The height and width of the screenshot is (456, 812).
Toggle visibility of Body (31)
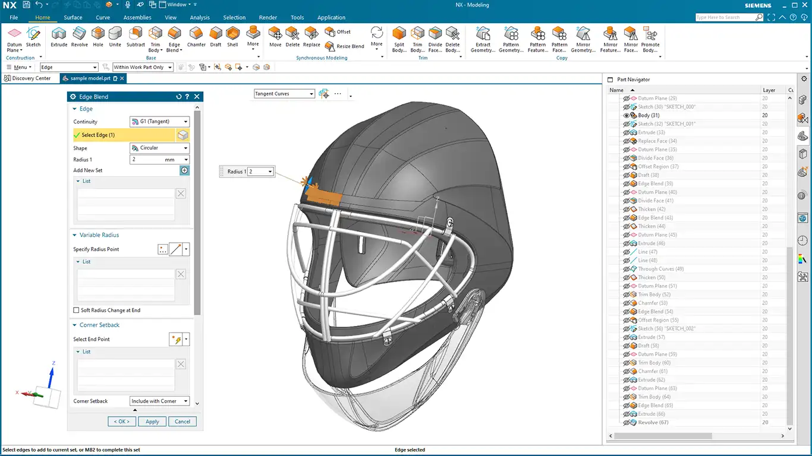point(627,116)
